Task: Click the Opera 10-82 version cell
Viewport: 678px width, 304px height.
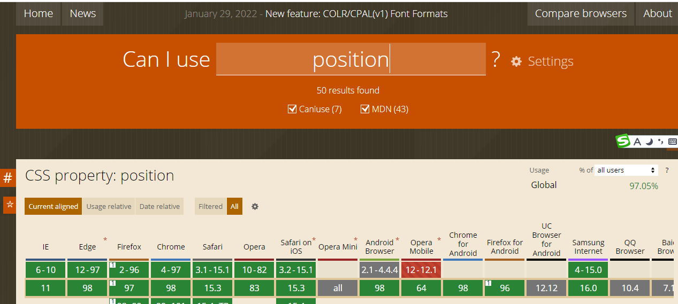Action: pos(254,270)
